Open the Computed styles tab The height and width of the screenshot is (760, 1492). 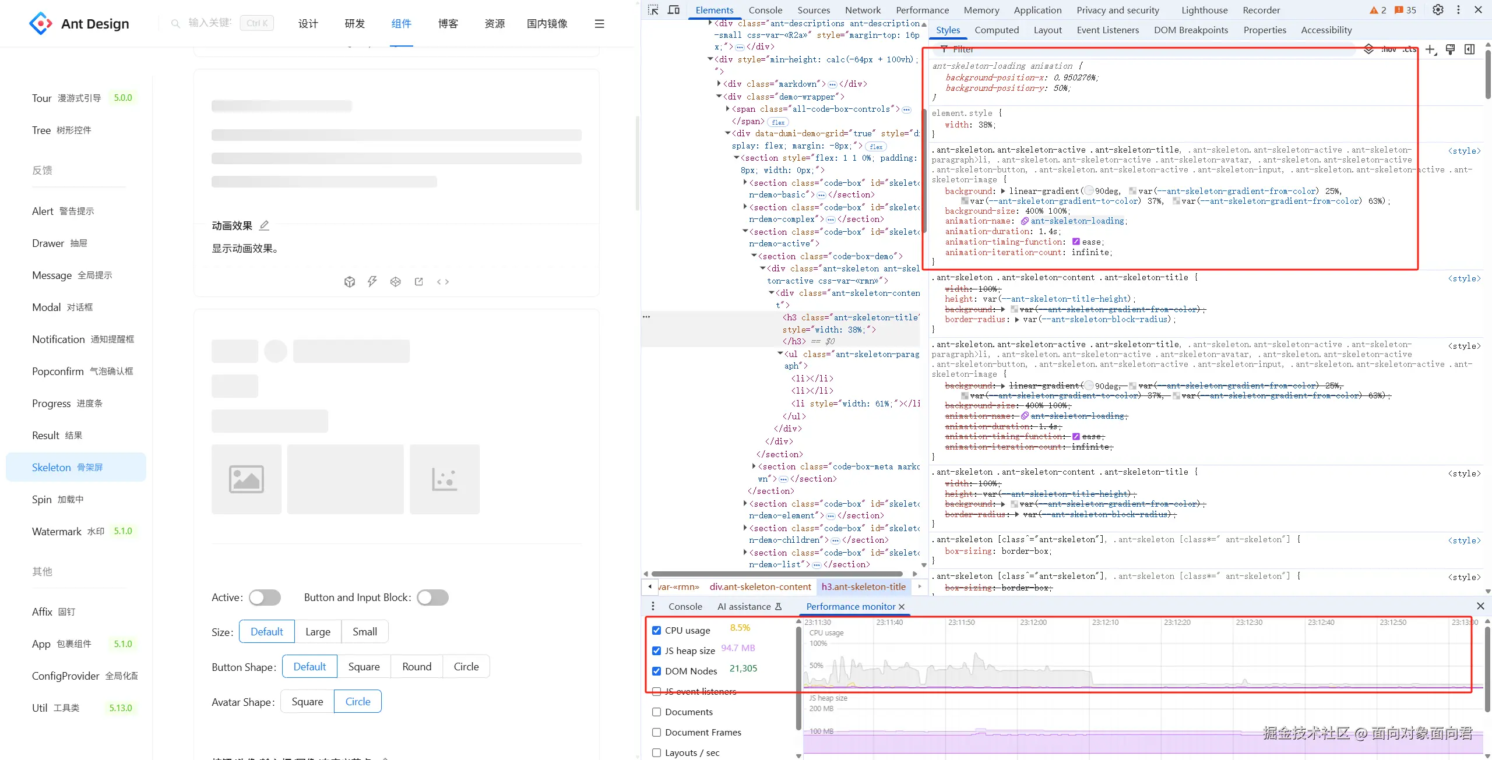pyautogui.click(x=997, y=30)
